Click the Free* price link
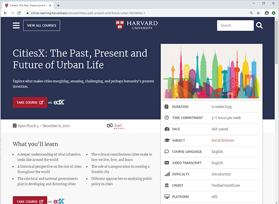Viewport: 279px width, 204px height. (118, 125)
